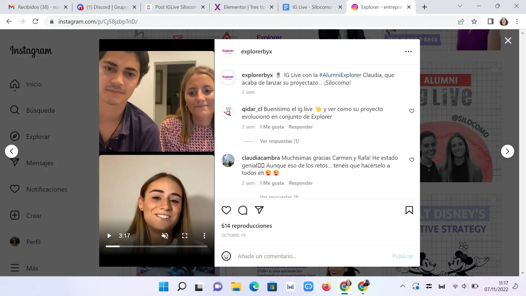
Task: Open post options three-dot menu
Action: (408, 52)
